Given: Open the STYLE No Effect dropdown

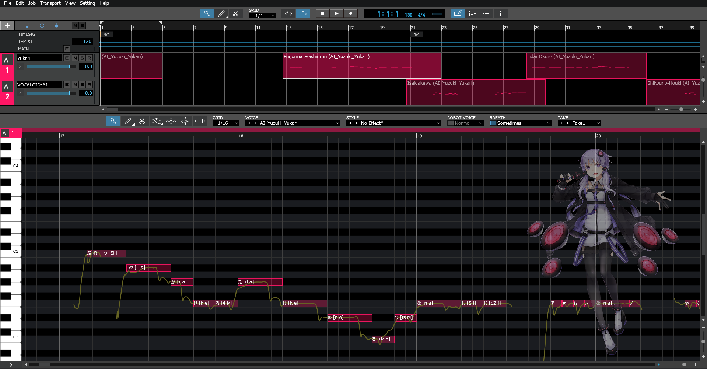Looking at the screenshot, I should click(393, 123).
